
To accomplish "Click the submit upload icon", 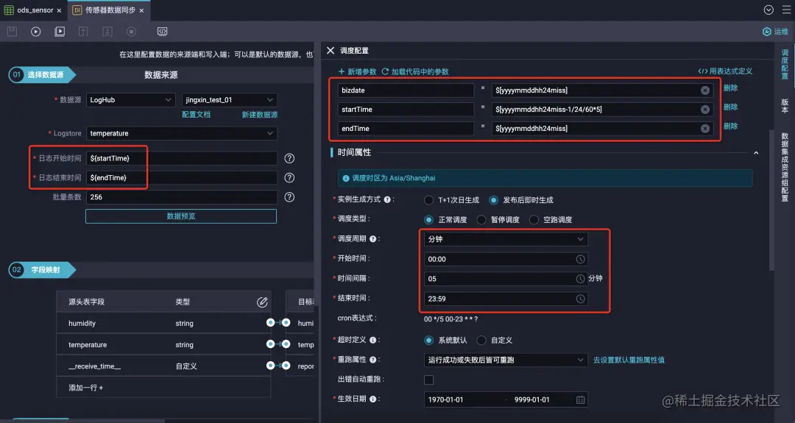I will click(83, 32).
